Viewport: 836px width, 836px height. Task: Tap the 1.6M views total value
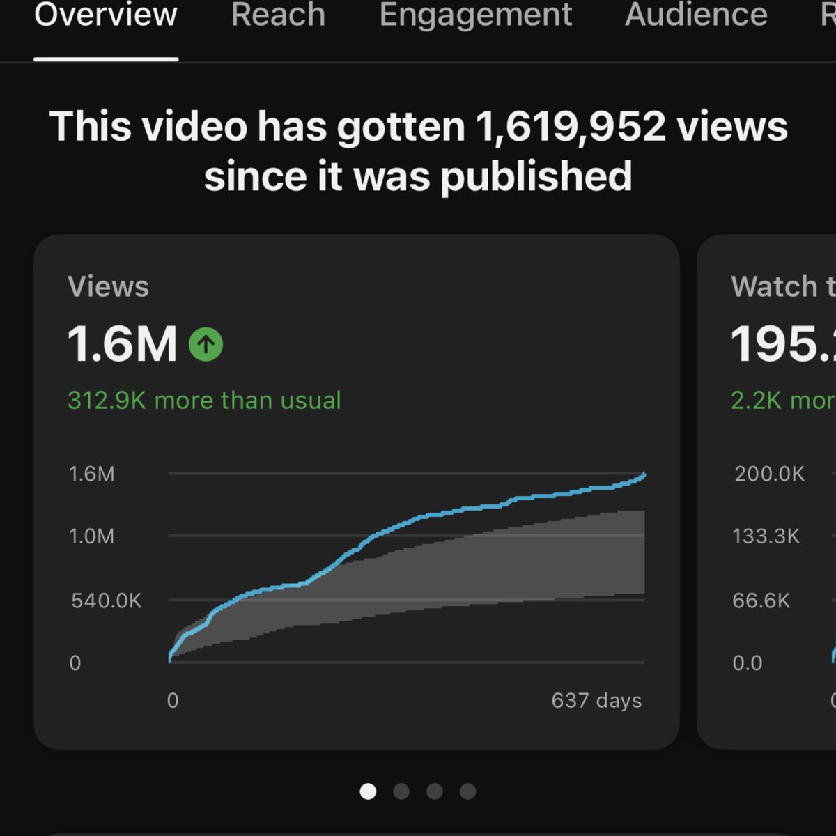[123, 344]
